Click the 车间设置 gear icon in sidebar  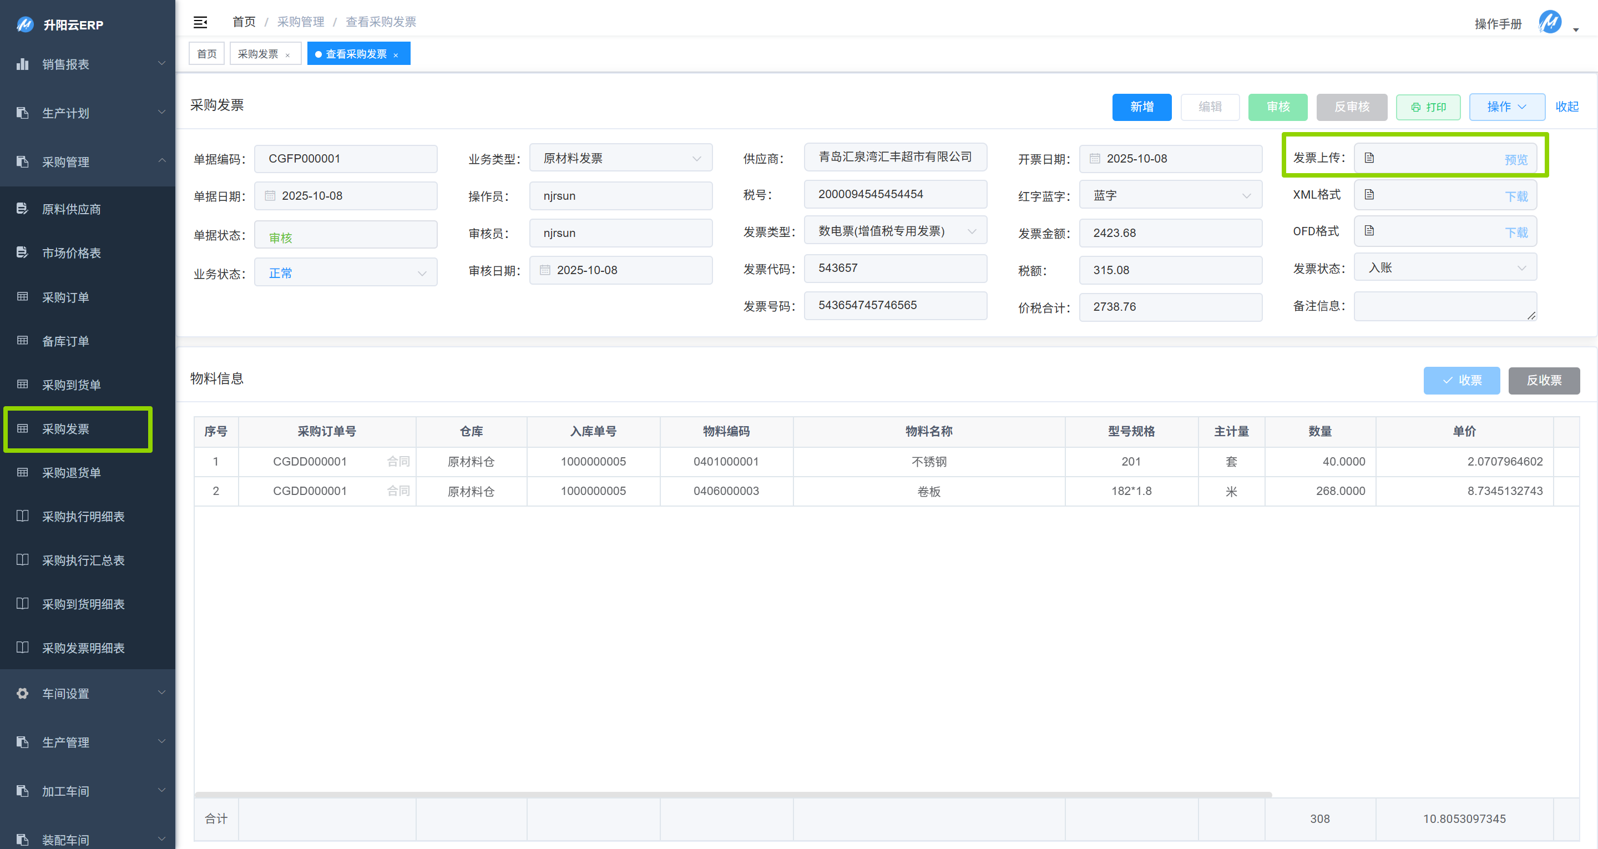pyautogui.click(x=22, y=693)
